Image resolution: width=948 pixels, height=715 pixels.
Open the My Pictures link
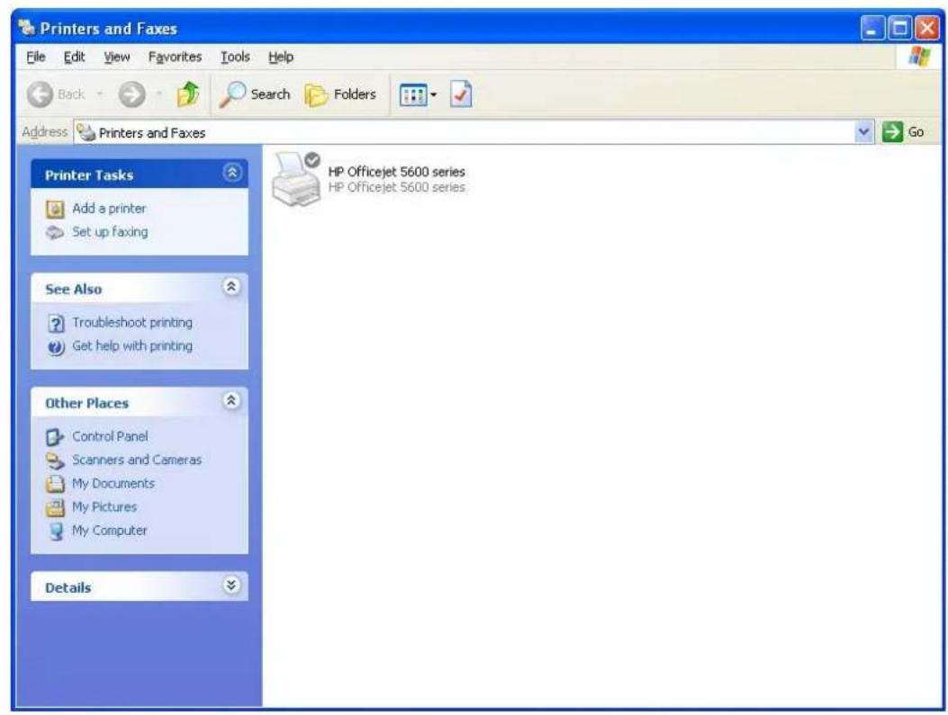tap(104, 506)
